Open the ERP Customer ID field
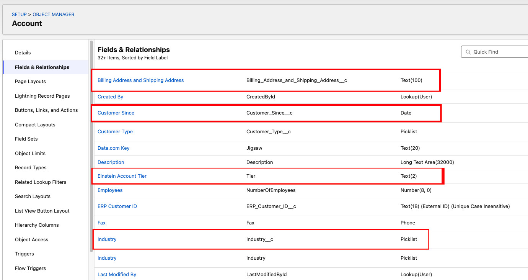The image size is (528, 280). pyautogui.click(x=117, y=206)
